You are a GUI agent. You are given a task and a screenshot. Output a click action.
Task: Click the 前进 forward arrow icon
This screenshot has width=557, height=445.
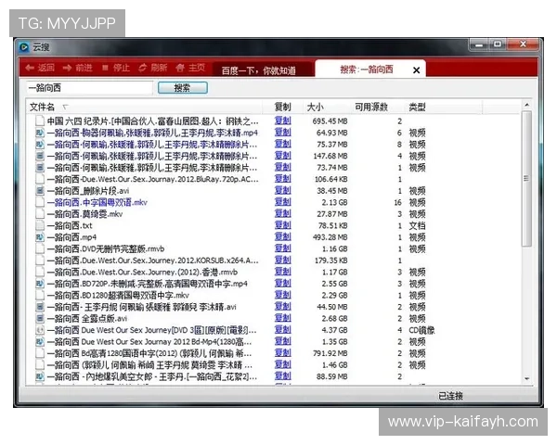click(x=68, y=68)
